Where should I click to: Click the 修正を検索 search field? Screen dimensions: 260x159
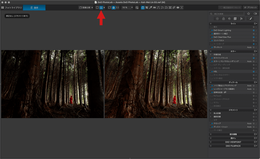[x=226, y=14]
